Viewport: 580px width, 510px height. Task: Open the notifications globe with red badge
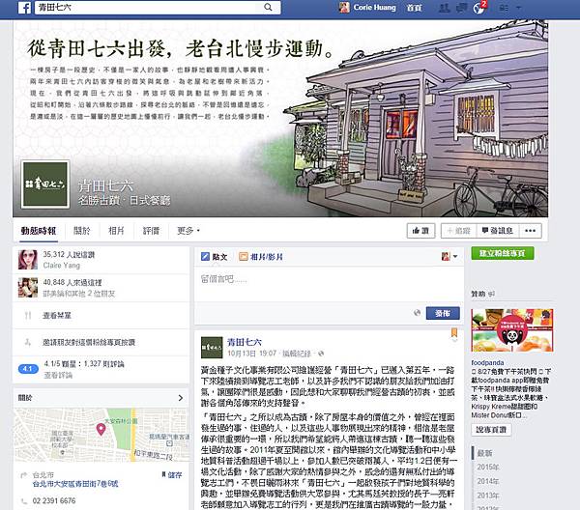(x=479, y=8)
